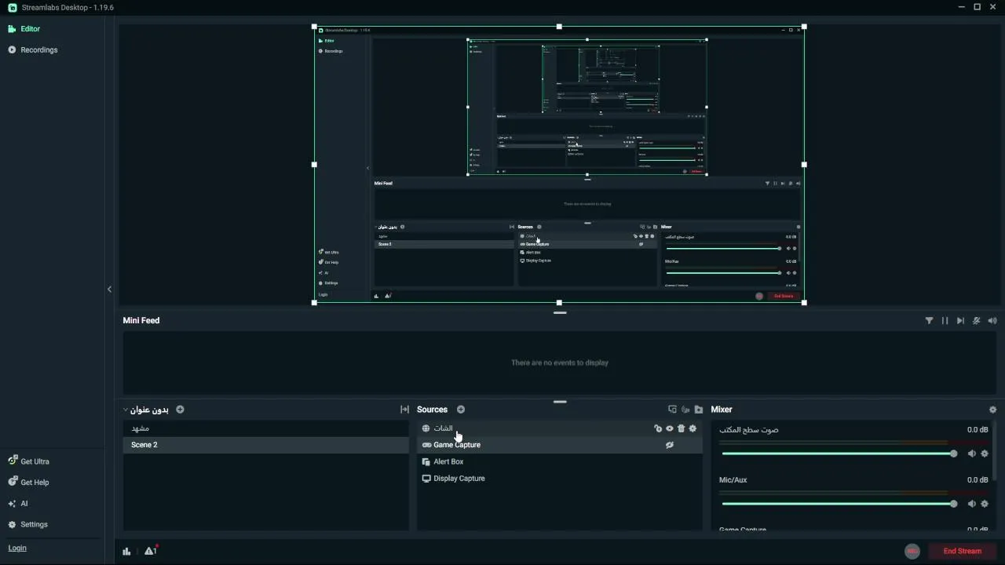Open صوت سطح المكتب audio settings gear

pyautogui.click(x=985, y=454)
